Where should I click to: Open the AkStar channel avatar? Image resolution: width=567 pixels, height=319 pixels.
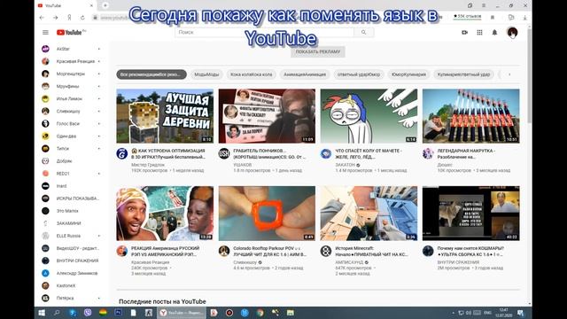45,49
